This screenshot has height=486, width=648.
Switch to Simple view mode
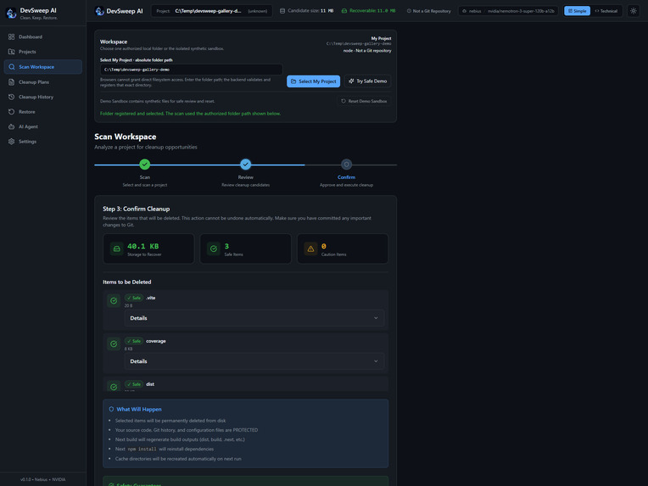click(x=577, y=11)
